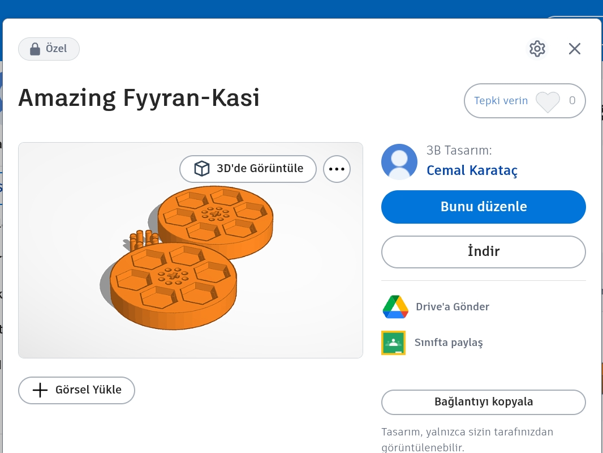The width and height of the screenshot is (603, 453).
Task: Click the Google Classroom icon
Action: click(393, 343)
